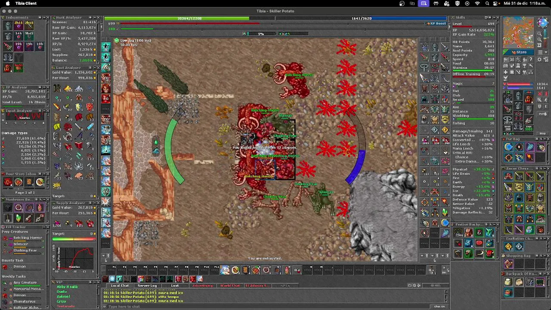Open the Tibia Client menu in the menu bar

[26, 3]
